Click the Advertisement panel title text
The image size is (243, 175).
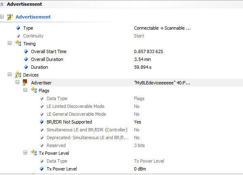click(24, 4)
